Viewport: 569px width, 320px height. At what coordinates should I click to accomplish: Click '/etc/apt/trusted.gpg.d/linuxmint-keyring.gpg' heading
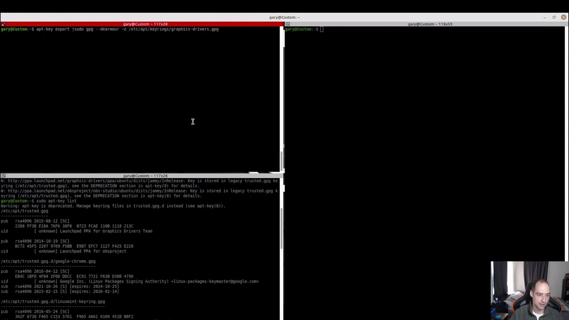(x=53, y=302)
